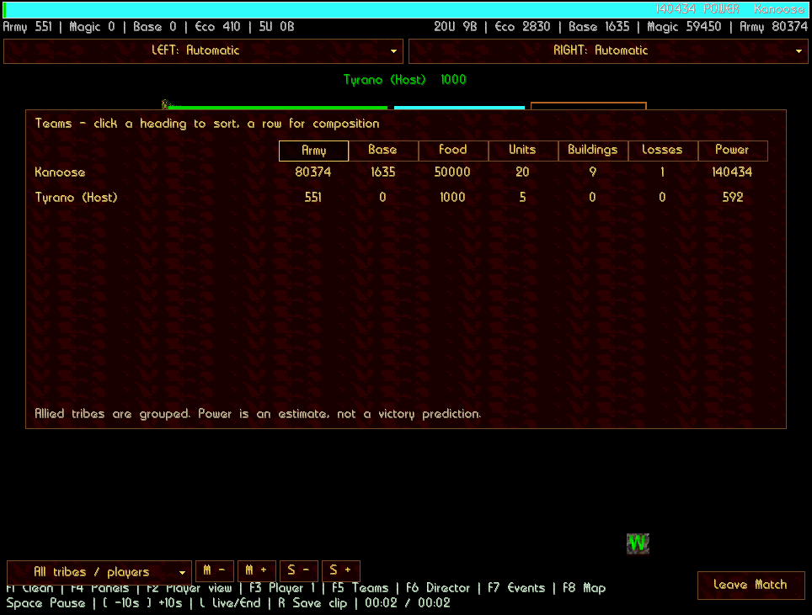Screen dimensions: 812x615
Task: Click the Space Pause hint text
Action: point(46,603)
